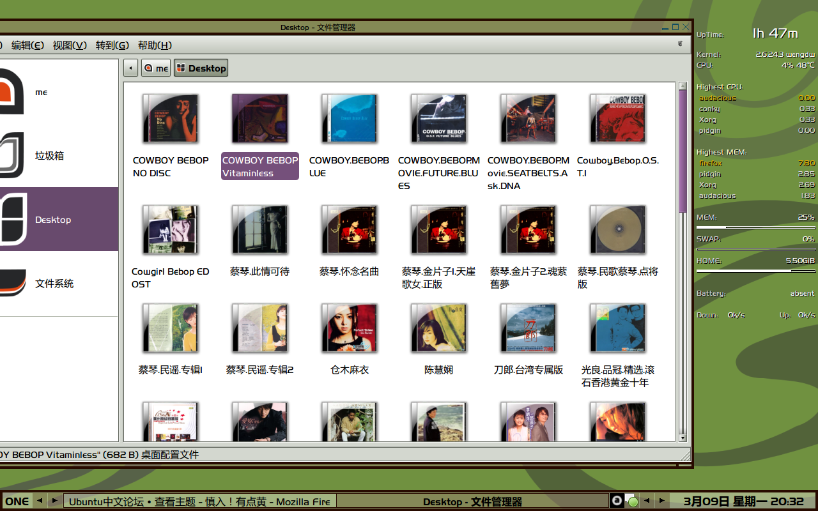The width and height of the screenshot is (818, 511).
Task: Click the 陈慧娴 file name label
Action: [x=439, y=370]
